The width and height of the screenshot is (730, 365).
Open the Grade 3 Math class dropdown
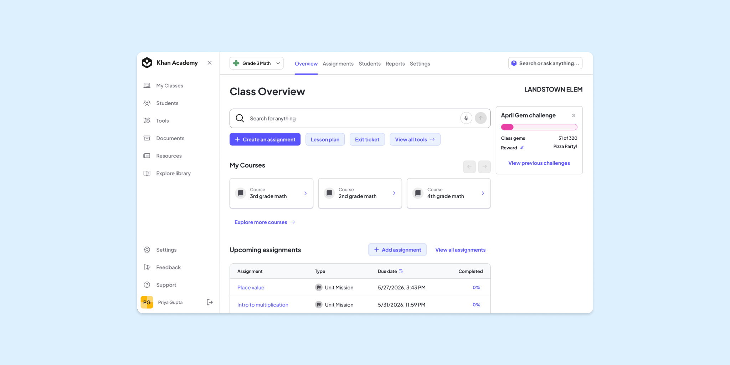256,63
